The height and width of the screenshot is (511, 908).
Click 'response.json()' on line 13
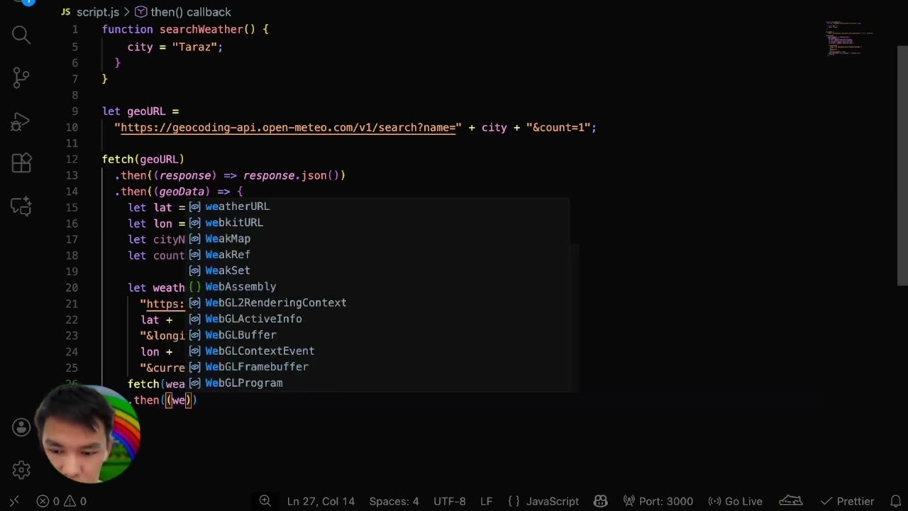(294, 175)
